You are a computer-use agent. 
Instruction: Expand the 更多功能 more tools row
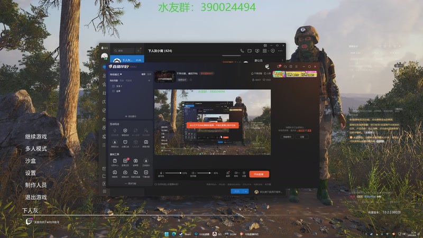click(131, 184)
